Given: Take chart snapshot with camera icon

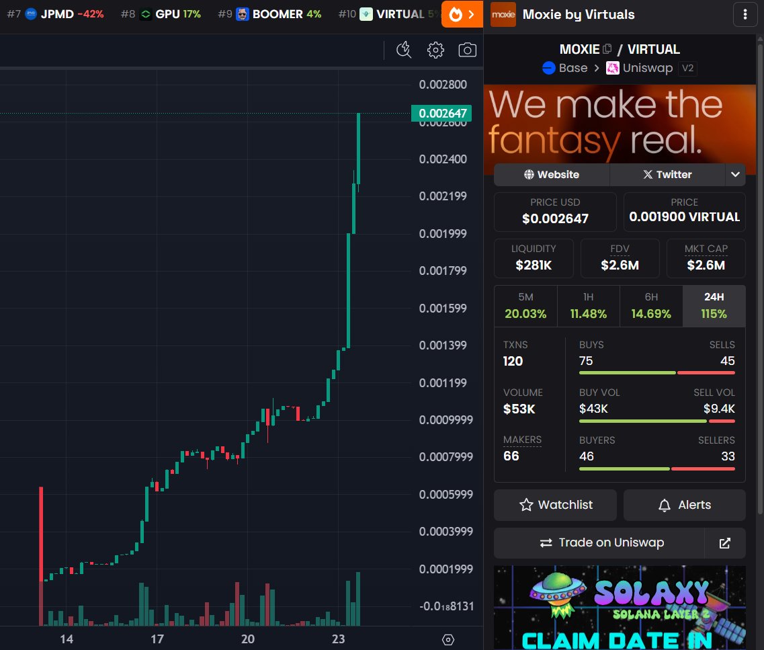Looking at the screenshot, I should [x=467, y=50].
